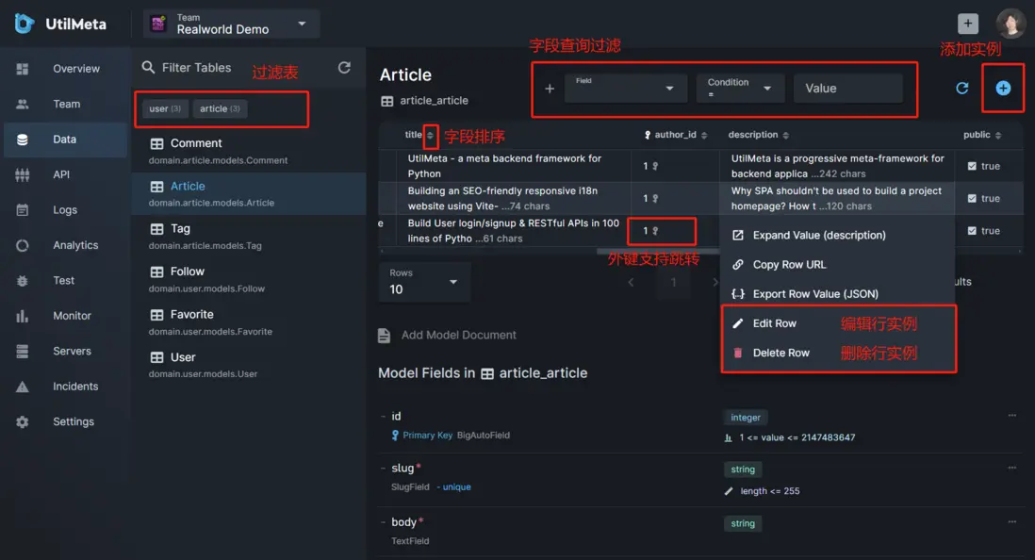Viewport: 1035px width, 560px height.
Task: Open the Follow table
Action: pyautogui.click(x=249, y=279)
